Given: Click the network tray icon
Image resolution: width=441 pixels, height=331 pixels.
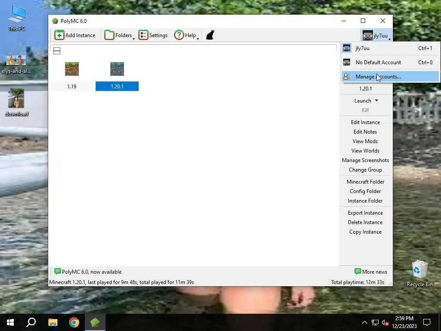Looking at the screenshot, I should [375, 322].
